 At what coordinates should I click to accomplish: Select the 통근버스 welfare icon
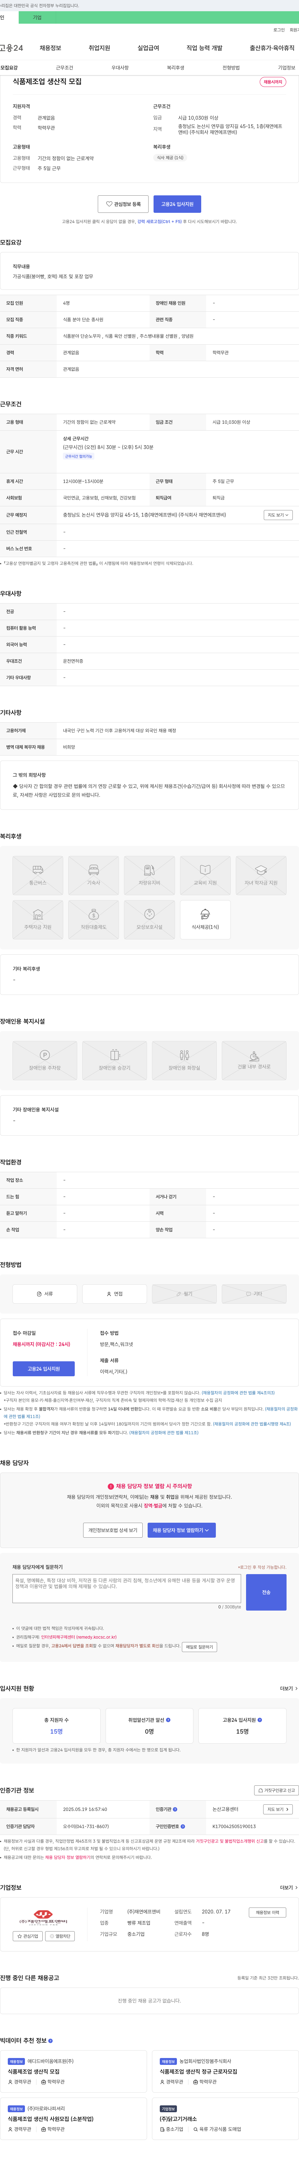tap(38, 875)
